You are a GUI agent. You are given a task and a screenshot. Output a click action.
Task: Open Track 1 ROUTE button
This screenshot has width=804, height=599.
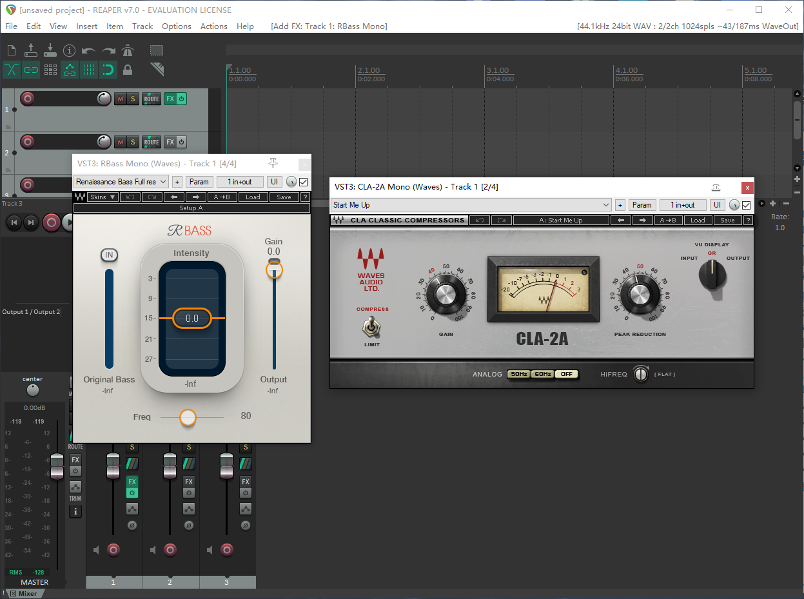[152, 99]
